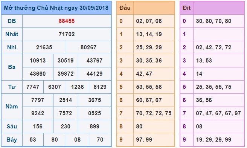Select the Năm prize label
Image resolution: width=247 pixels, height=148 pixels.
click(12, 107)
